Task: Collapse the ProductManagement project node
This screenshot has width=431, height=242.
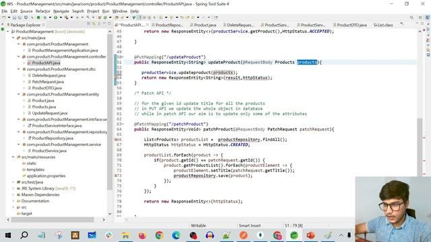Action: pyautogui.click(x=7, y=32)
